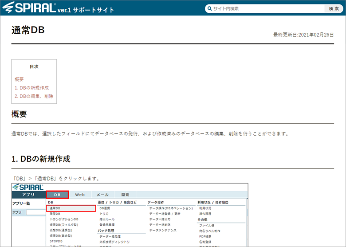Choose 宛名ラベル制作 menu entry
Viewport: 346px width, 247px height.
point(210,231)
